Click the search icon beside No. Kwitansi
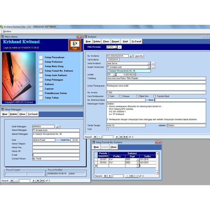This screenshot has height=210, width=210. tap(131, 56)
